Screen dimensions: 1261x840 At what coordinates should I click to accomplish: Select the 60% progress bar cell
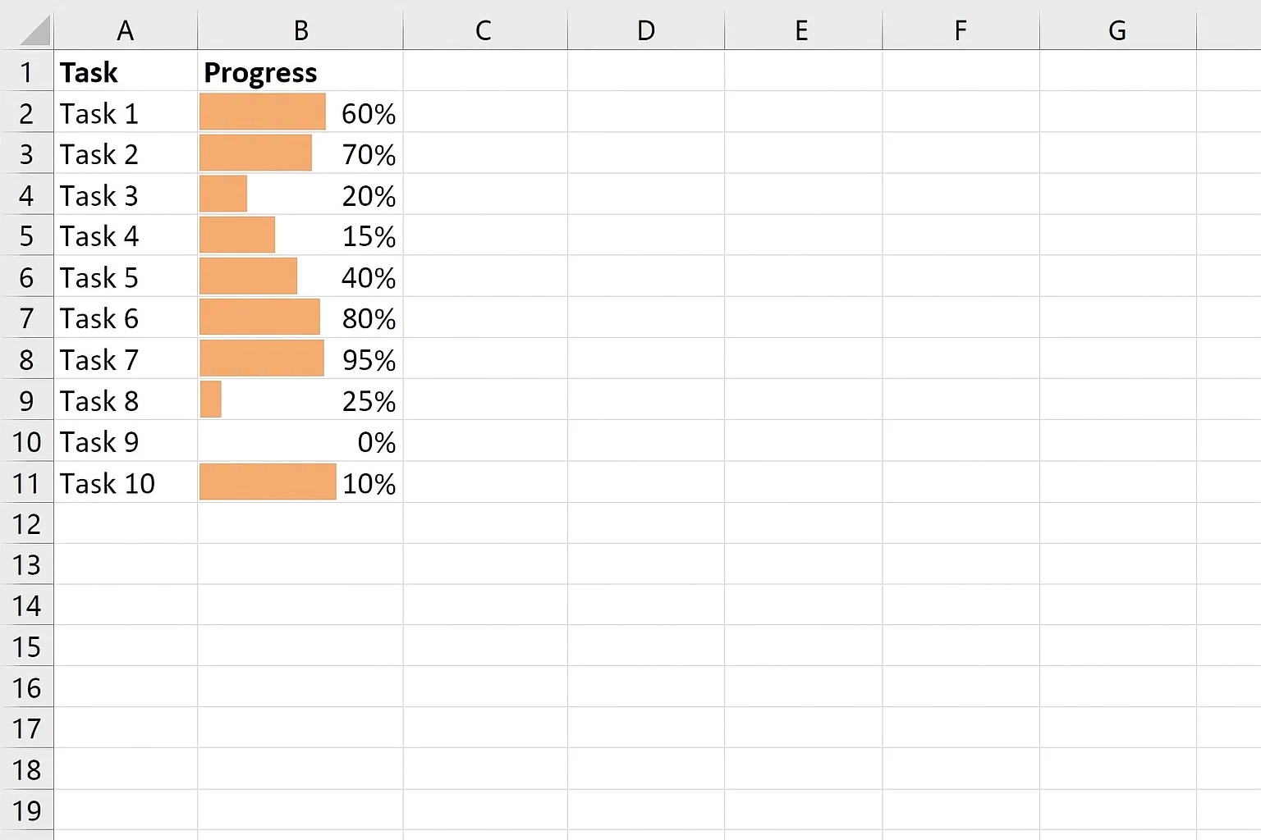(x=300, y=113)
